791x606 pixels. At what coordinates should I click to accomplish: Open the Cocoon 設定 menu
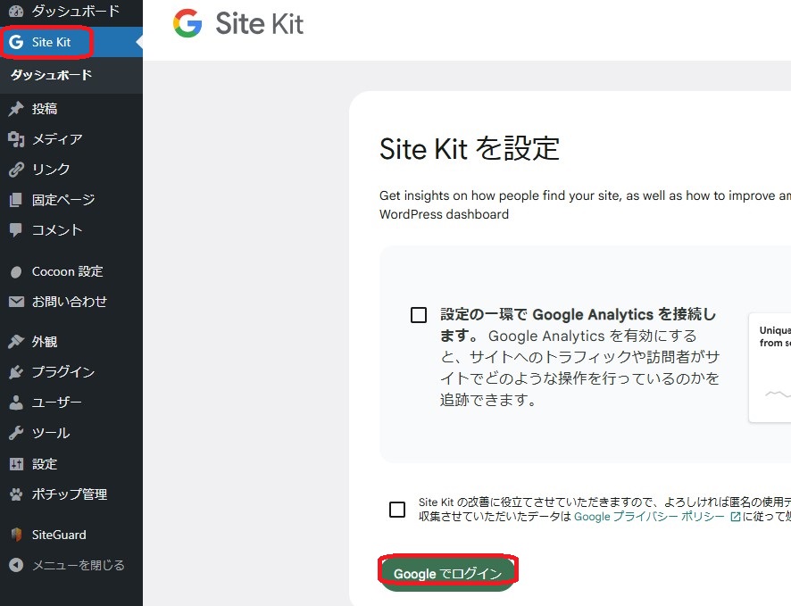coord(67,271)
